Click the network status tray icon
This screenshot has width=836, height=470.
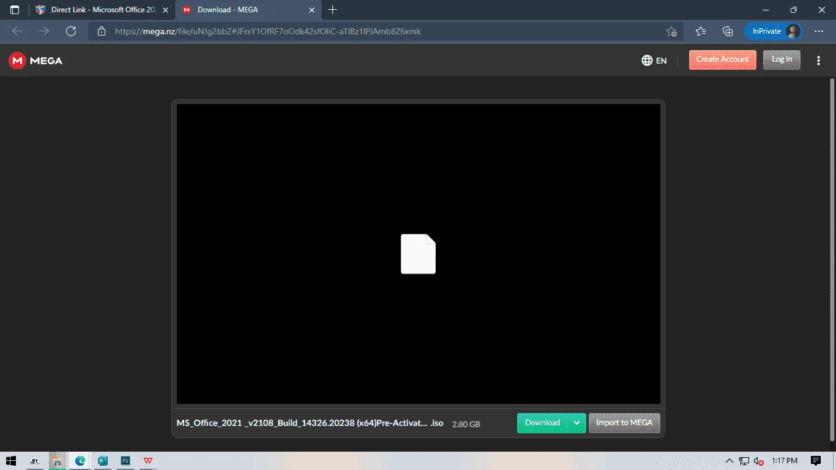click(744, 461)
